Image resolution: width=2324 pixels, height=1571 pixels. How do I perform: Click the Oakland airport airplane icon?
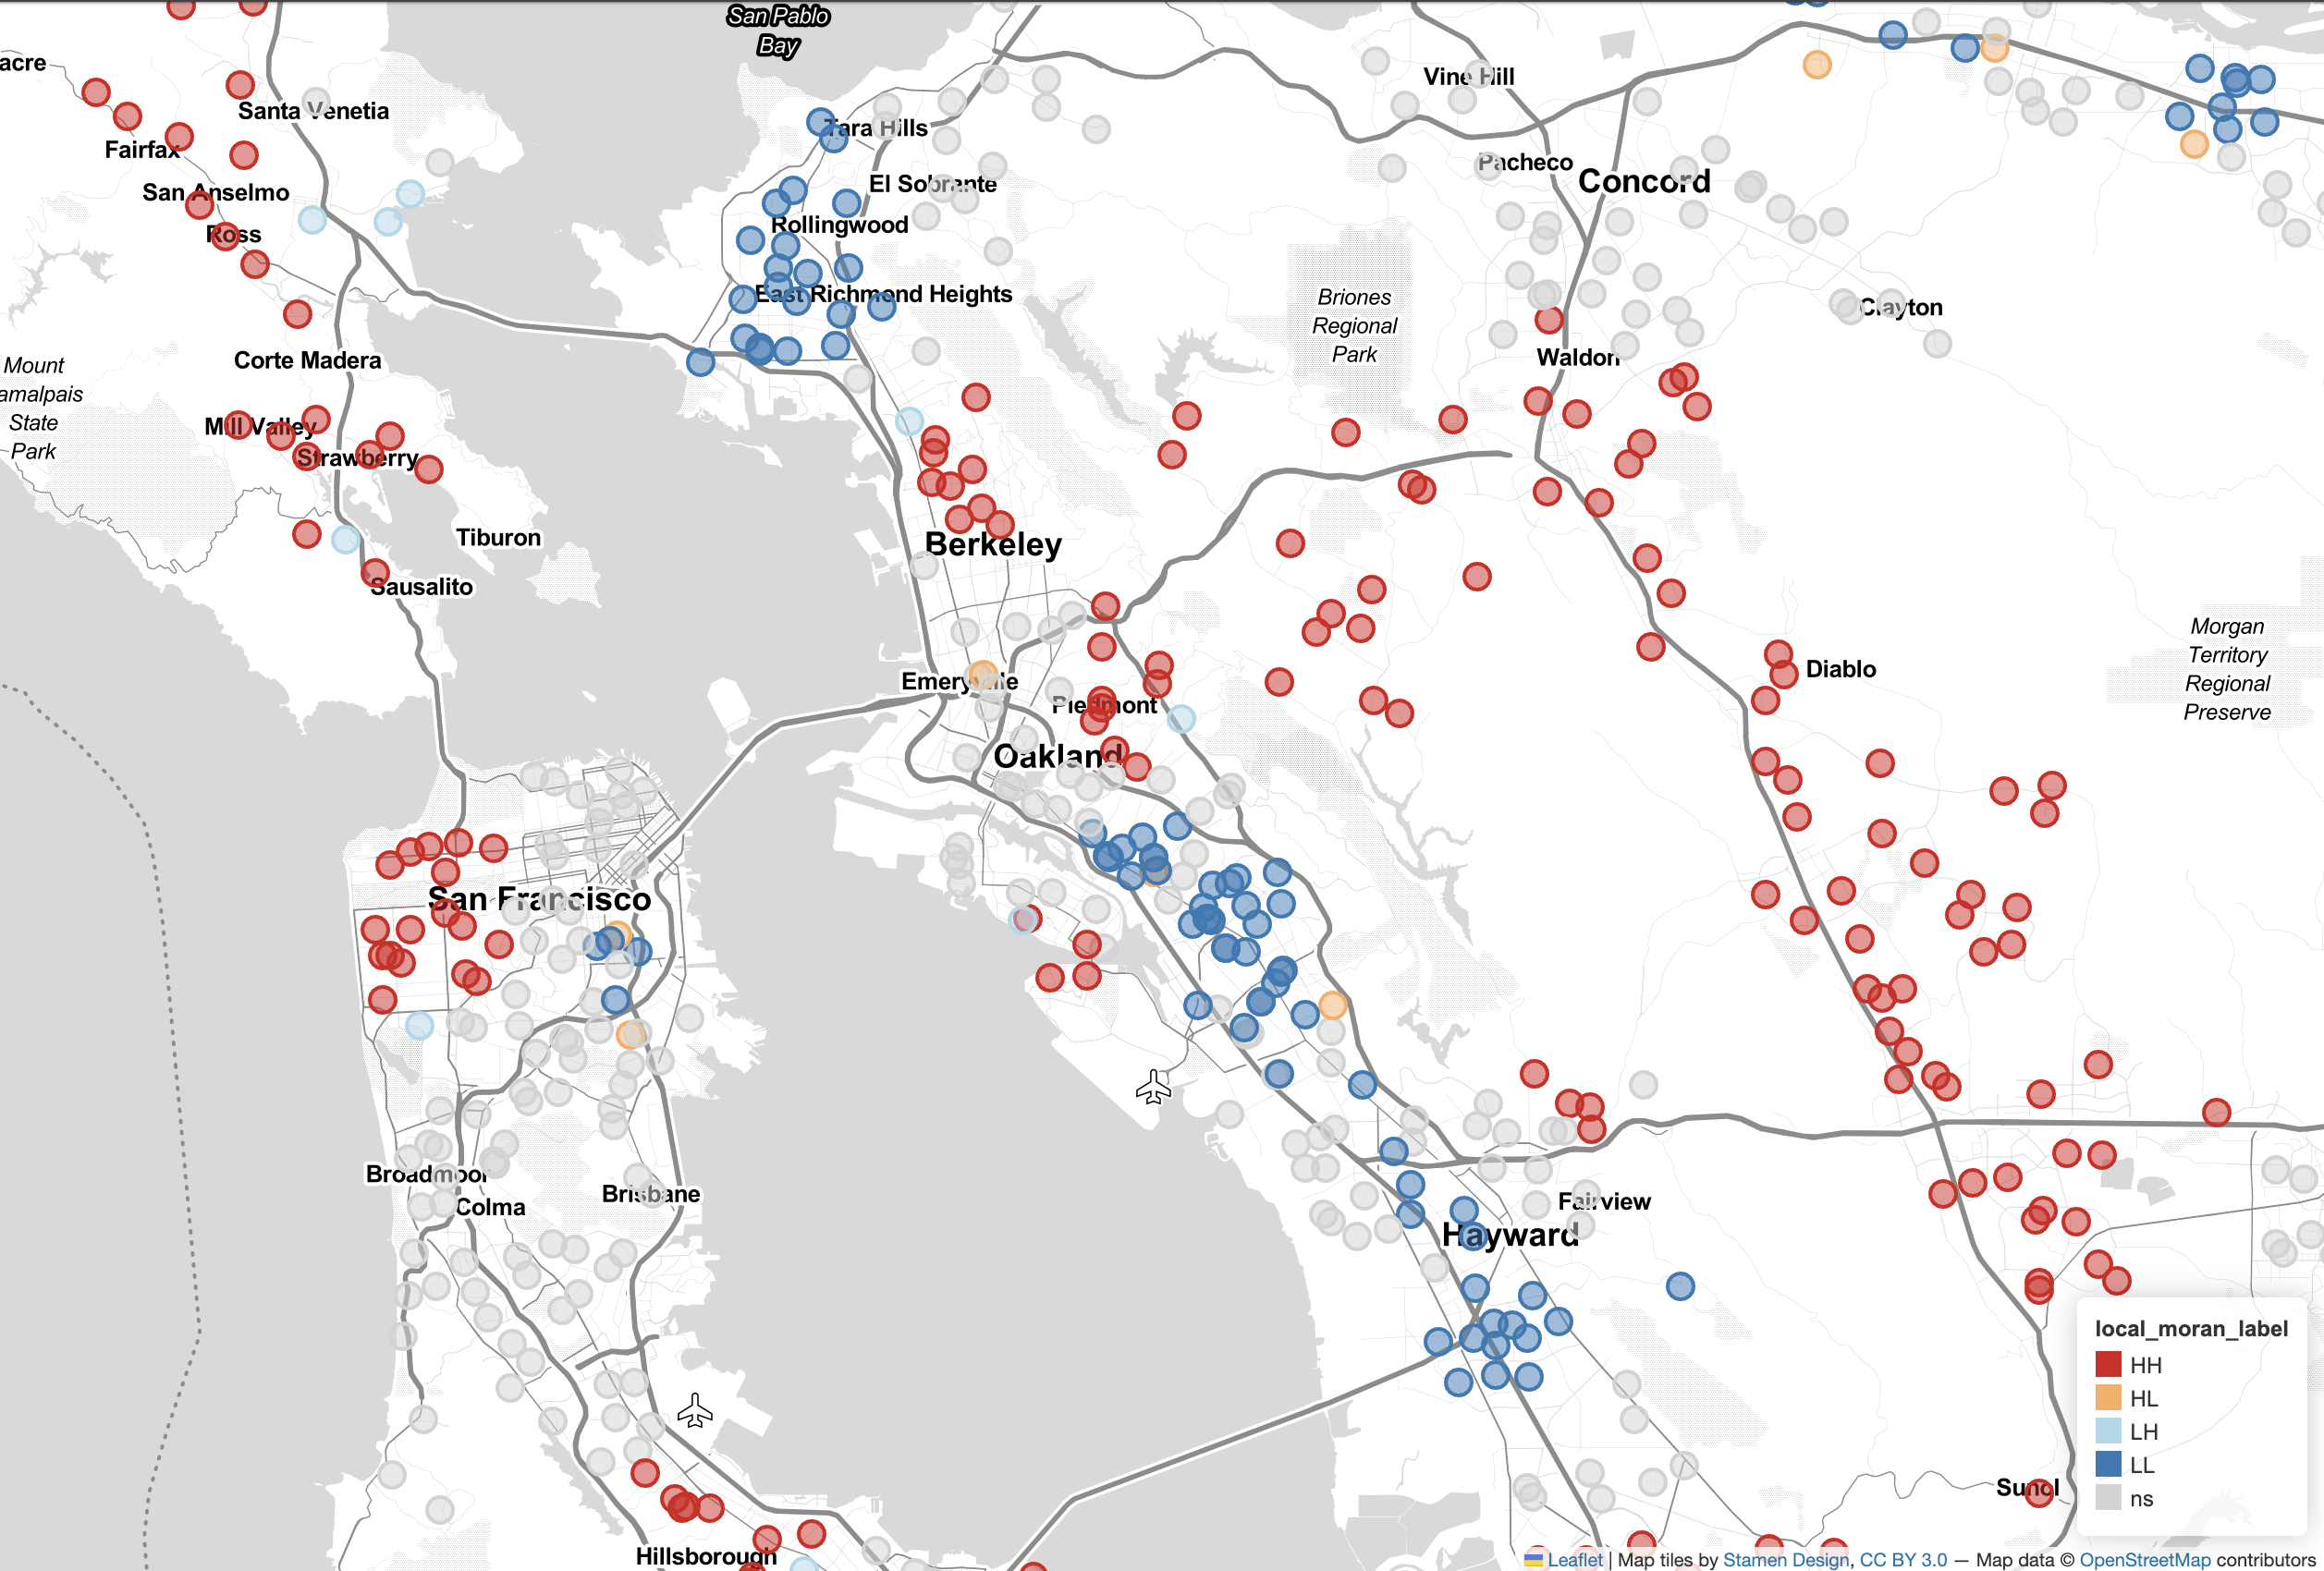[1153, 1088]
